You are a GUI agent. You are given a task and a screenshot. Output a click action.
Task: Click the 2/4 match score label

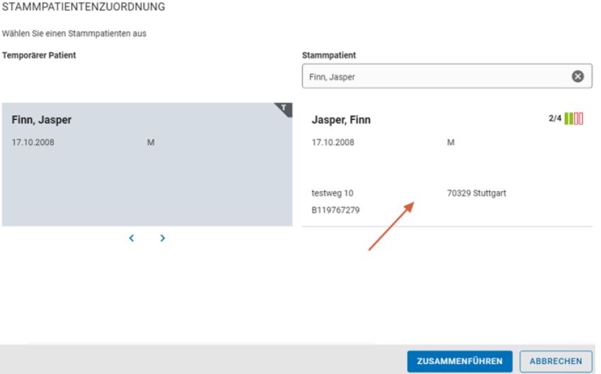click(553, 118)
